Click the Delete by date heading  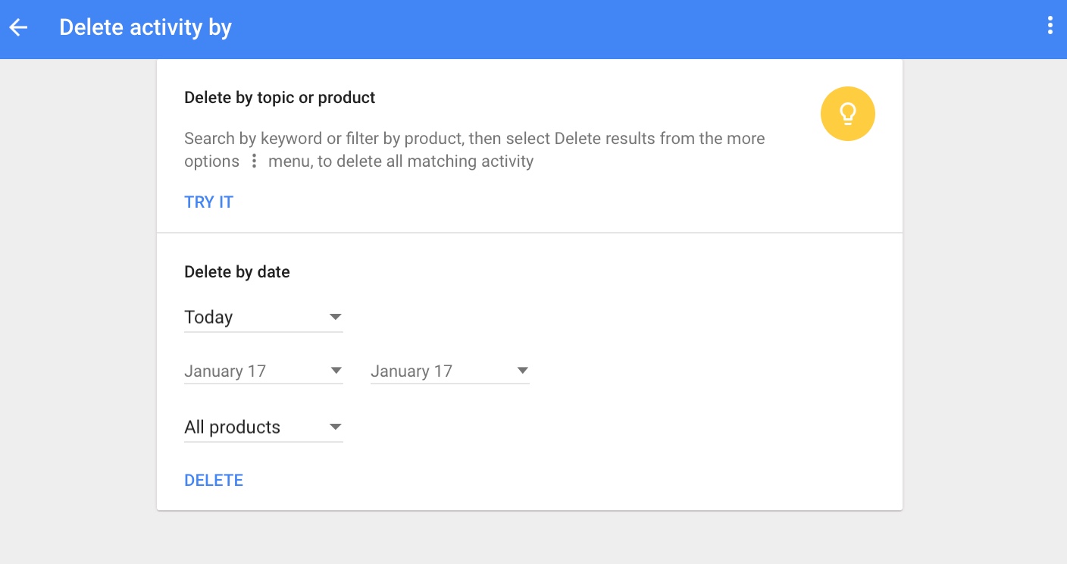(x=237, y=271)
